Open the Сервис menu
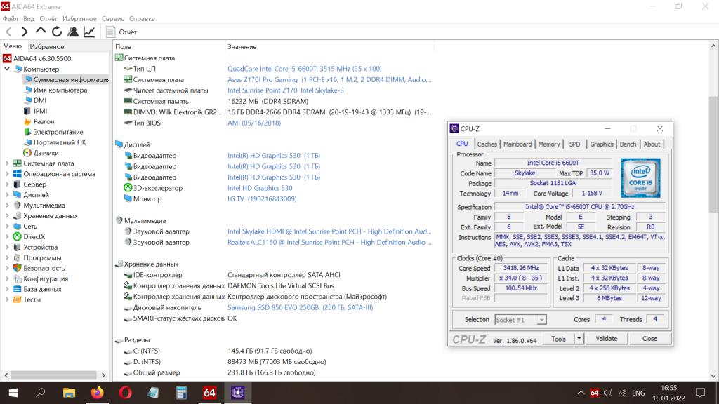The width and height of the screenshot is (719, 404). tap(112, 19)
